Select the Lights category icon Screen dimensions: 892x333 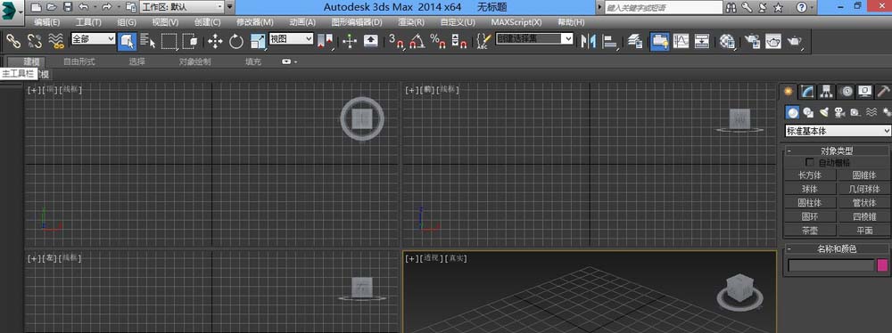click(x=824, y=112)
